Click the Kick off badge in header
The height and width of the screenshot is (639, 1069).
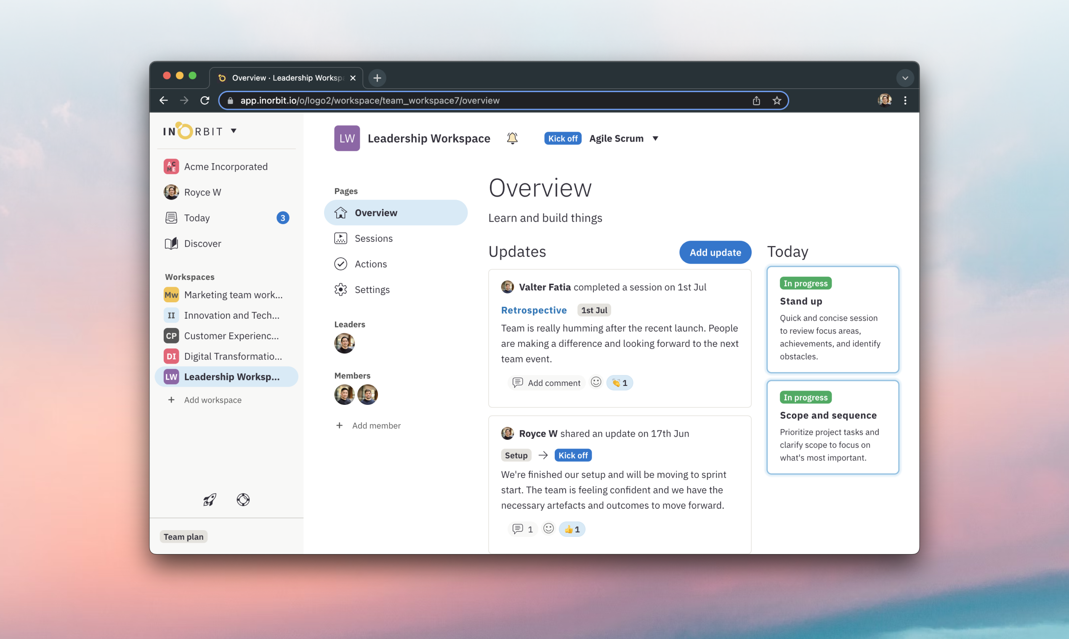pyautogui.click(x=563, y=138)
